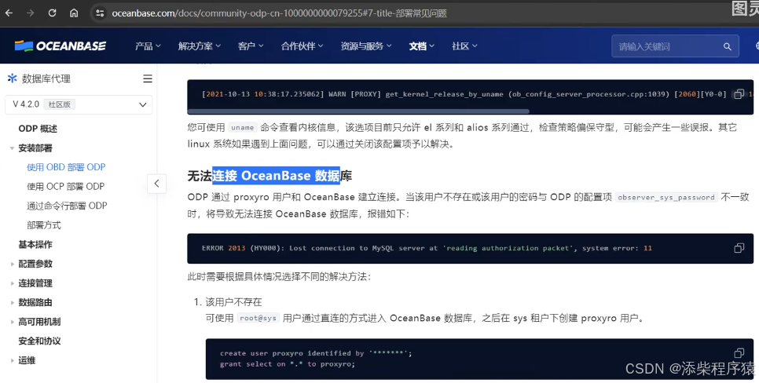
Task: Expand the 配置参数 tree section
Action: (12, 264)
